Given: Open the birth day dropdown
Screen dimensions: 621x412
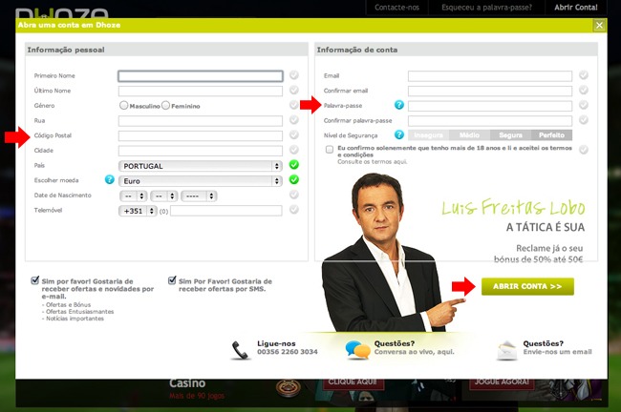Looking at the screenshot, I should (134, 196).
